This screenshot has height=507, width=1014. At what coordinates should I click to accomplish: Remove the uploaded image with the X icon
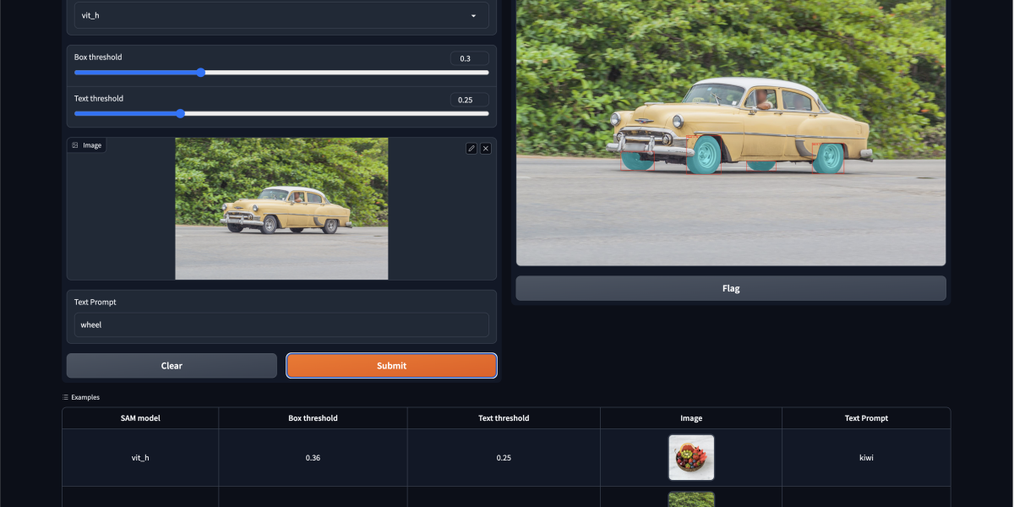point(486,149)
